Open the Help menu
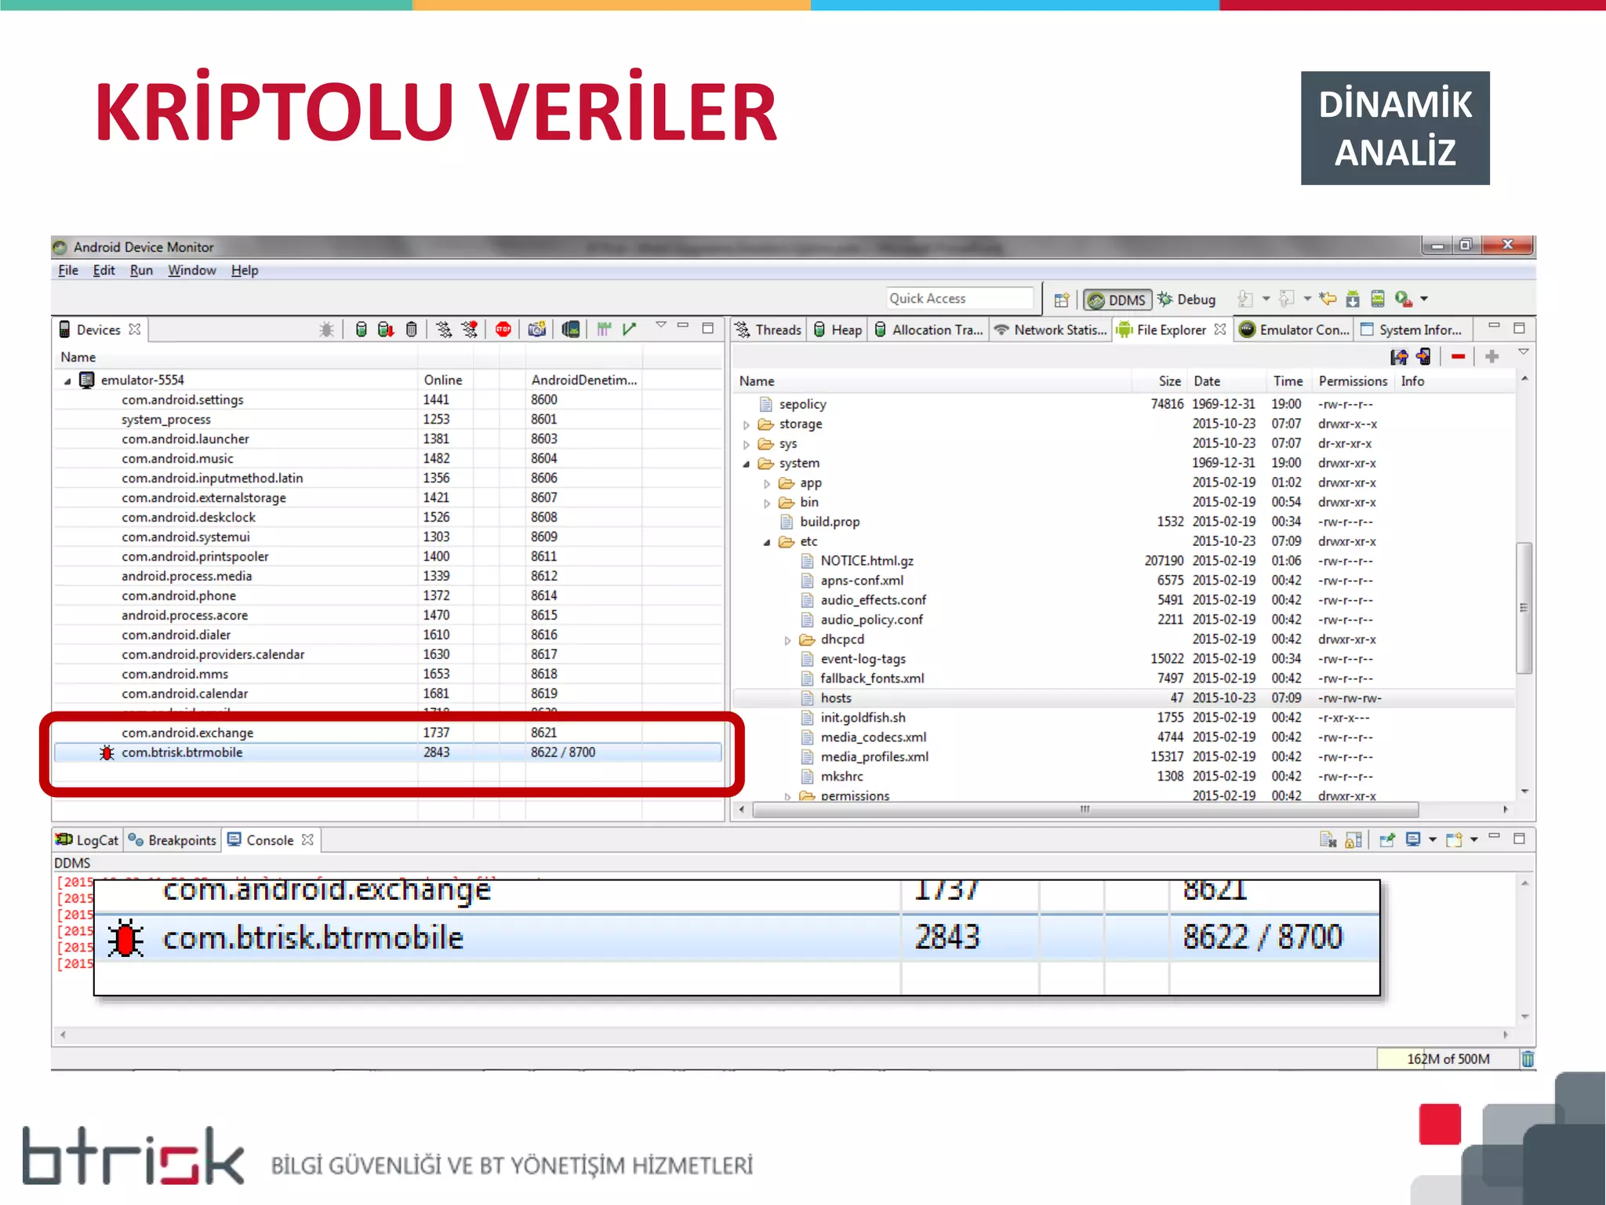The width and height of the screenshot is (1606, 1205). (x=245, y=271)
